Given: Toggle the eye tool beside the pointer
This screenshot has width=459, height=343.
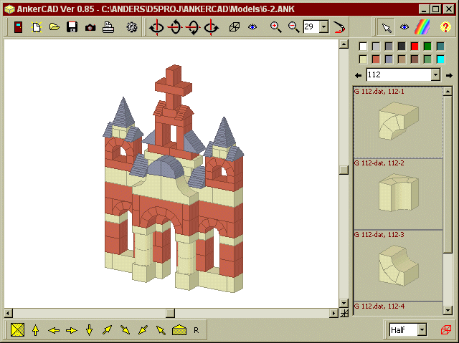Looking at the screenshot, I should click(x=404, y=27).
